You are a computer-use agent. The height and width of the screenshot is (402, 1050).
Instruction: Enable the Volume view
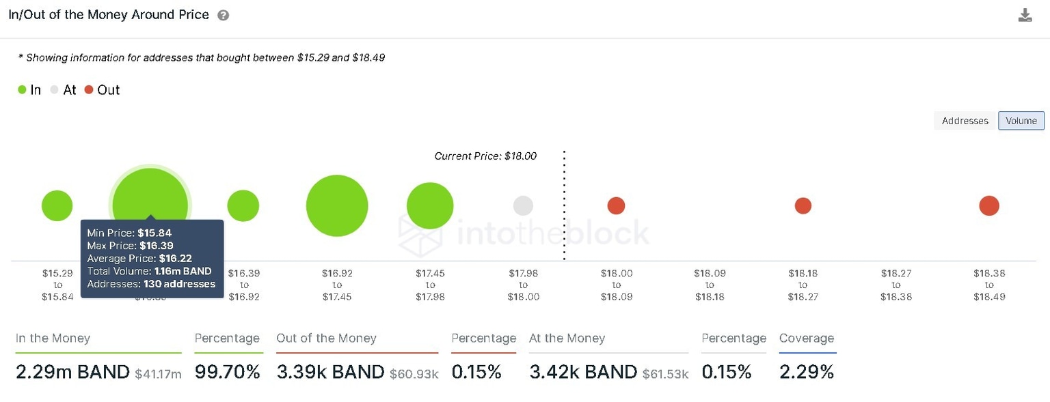[1021, 121]
